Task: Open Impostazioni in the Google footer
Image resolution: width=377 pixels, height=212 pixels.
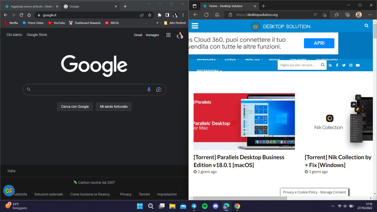Action: (x=167, y=194)
